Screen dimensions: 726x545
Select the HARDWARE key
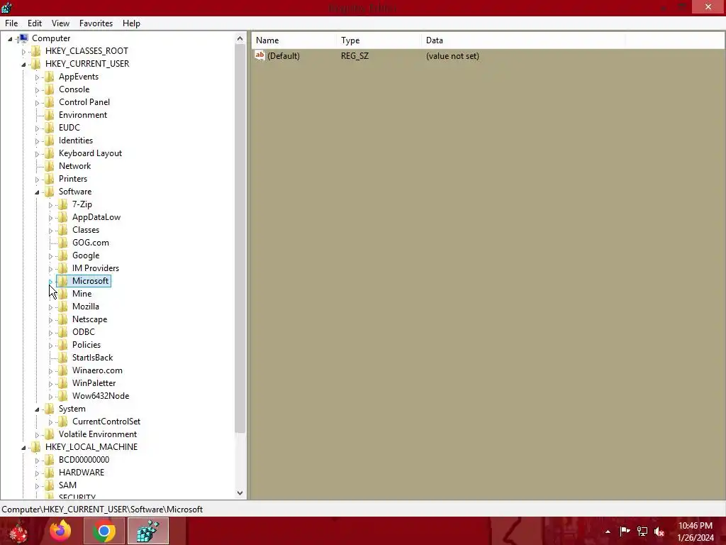82,472
